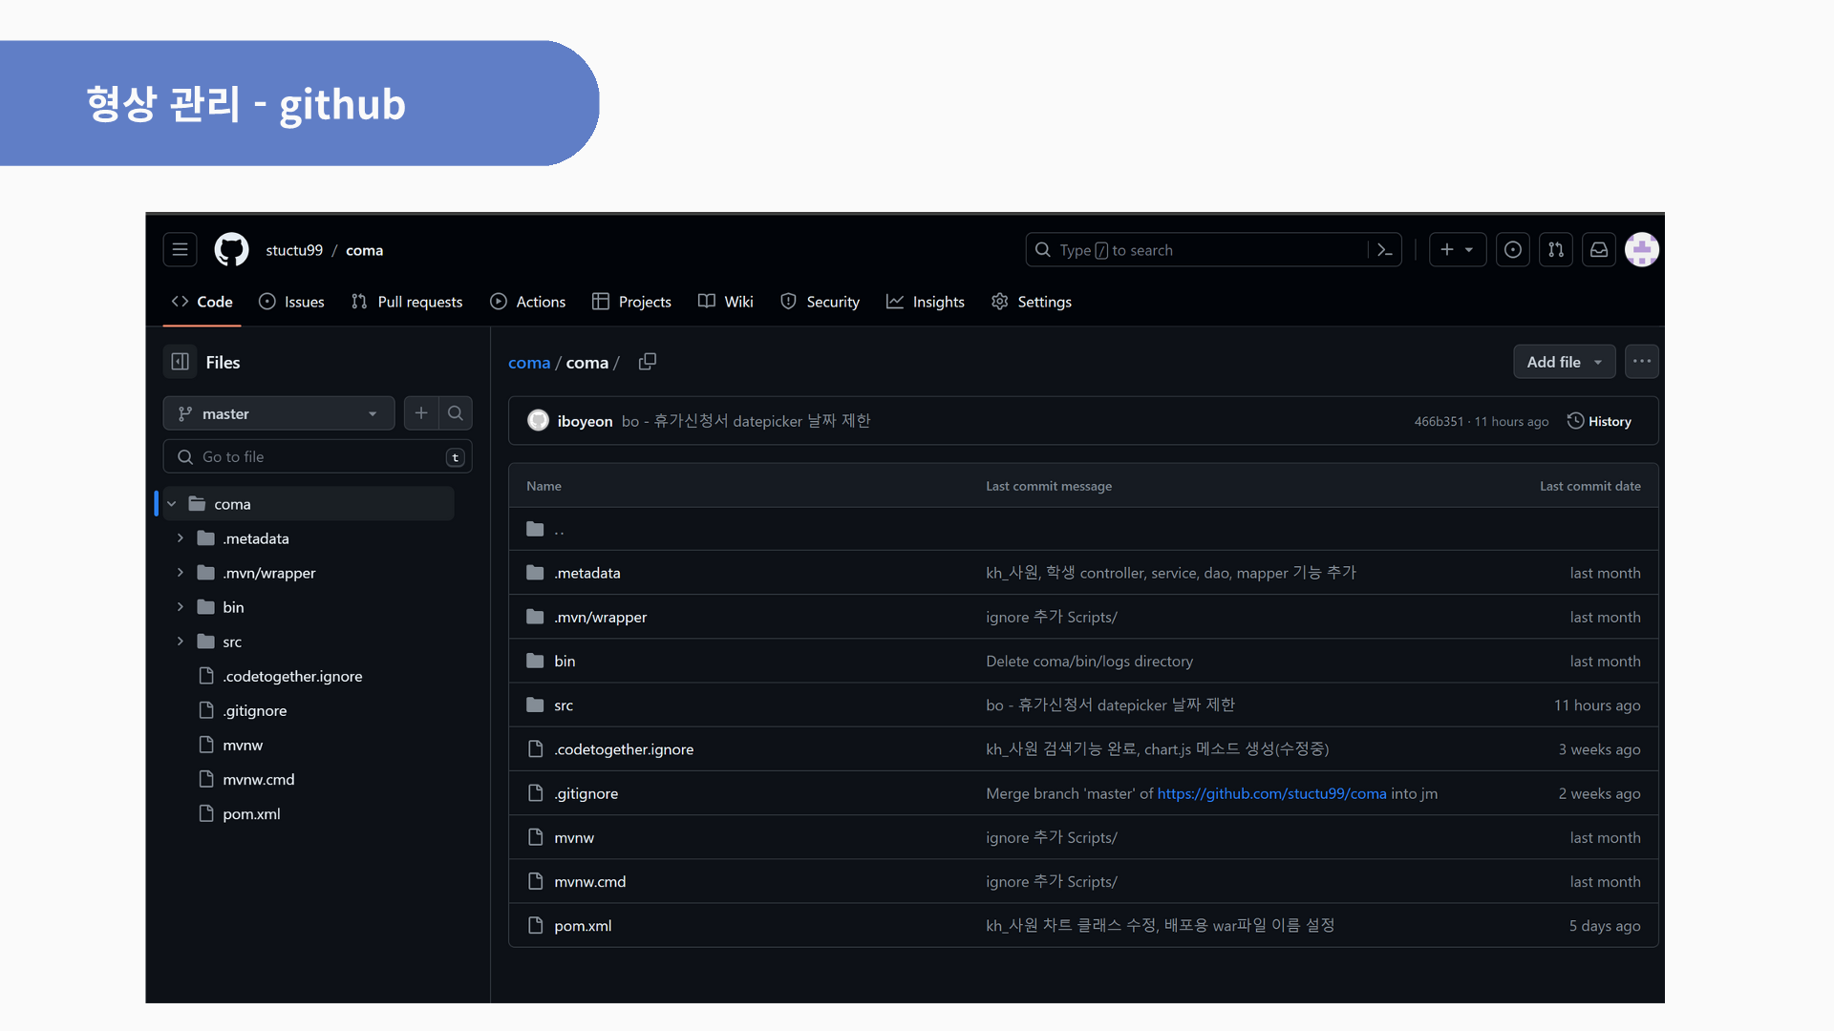The image size is (1834, 1031).
Task: Open the command palette icon
Action: [1384, 249]
